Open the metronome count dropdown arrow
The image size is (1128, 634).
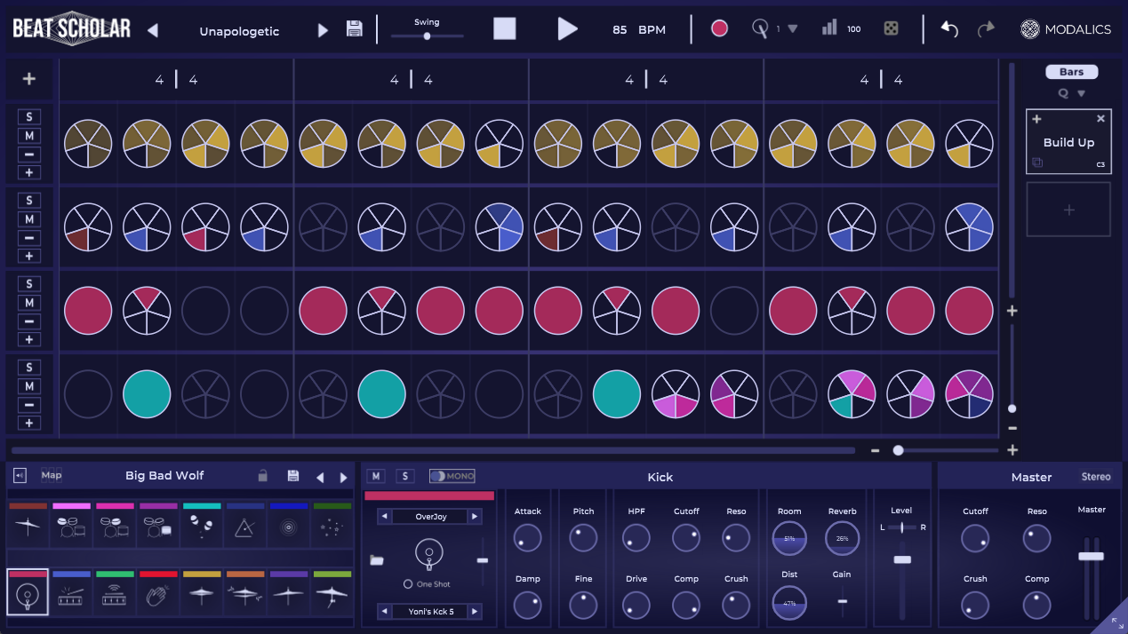(793, 28)
